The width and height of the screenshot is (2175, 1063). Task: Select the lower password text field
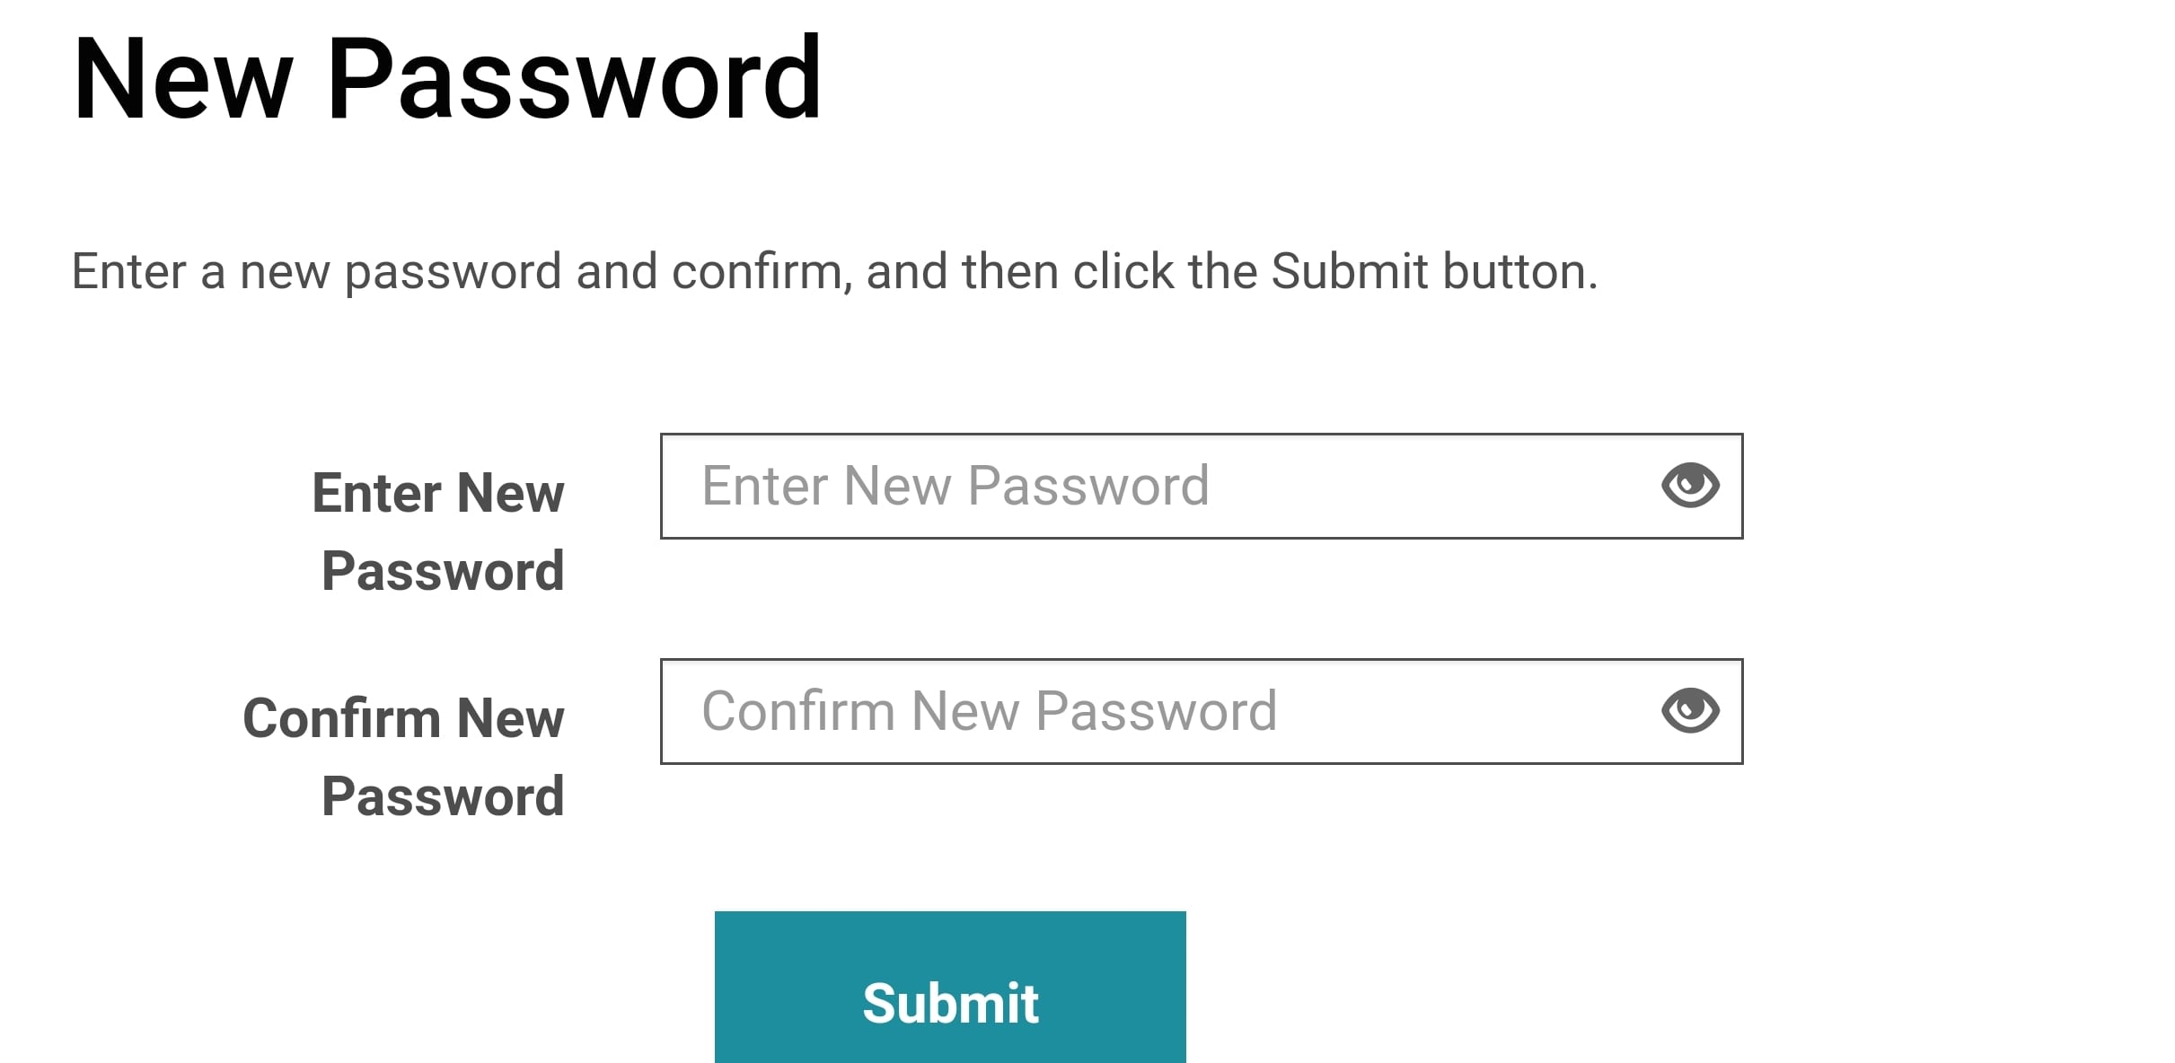(1202, 711)
